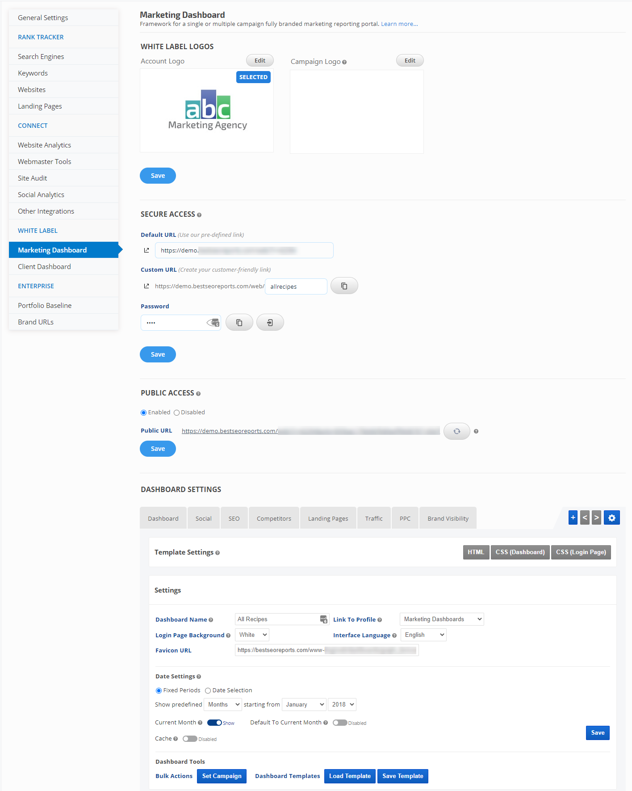Open Website Analytics in the sidebar
Image resolution: width=632 pixels, height=791 pixels.
pyautogui.click(x=64, y=145)
